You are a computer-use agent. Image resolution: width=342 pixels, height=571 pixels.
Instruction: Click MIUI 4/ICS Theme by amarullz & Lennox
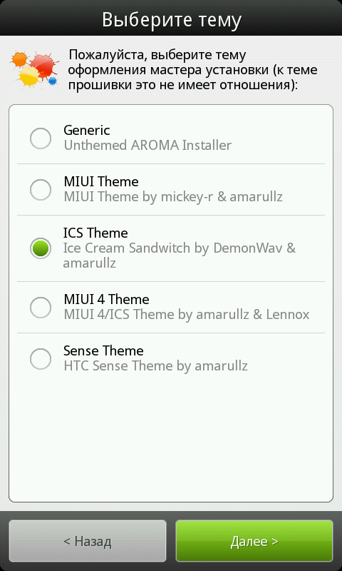click(187, 315)
